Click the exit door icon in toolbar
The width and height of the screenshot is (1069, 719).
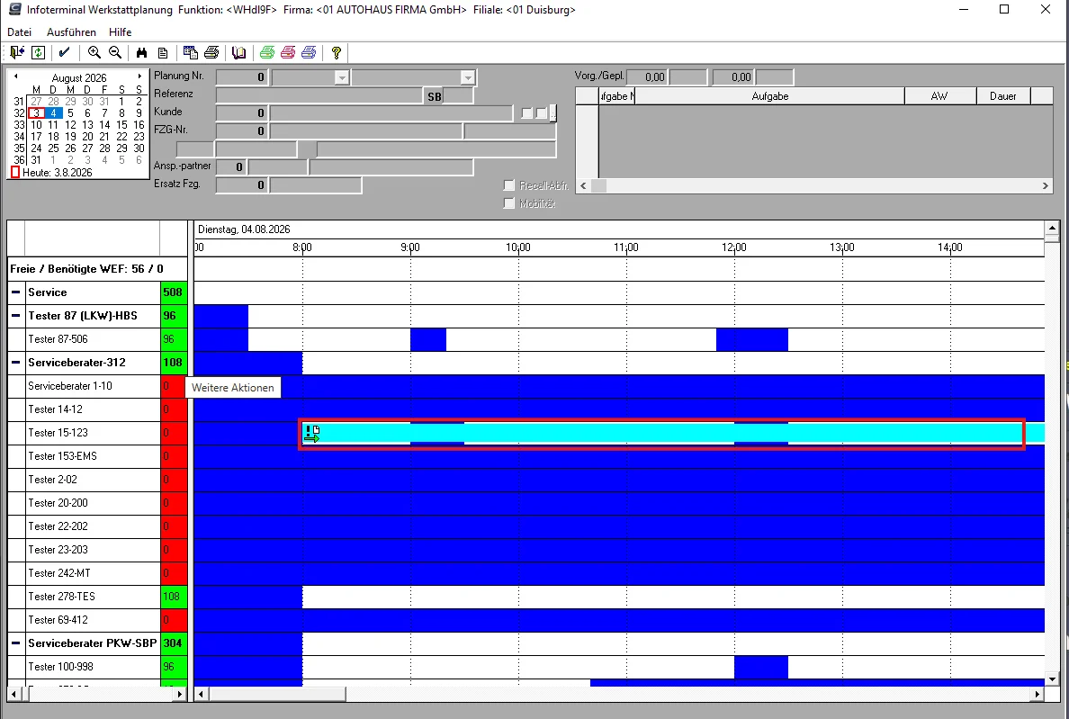click(17, 52)
